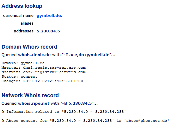Click the "-B 5.230.84.5" query link
The height and width of the screenshot is (126, 173).
click(x=77, y=103)
